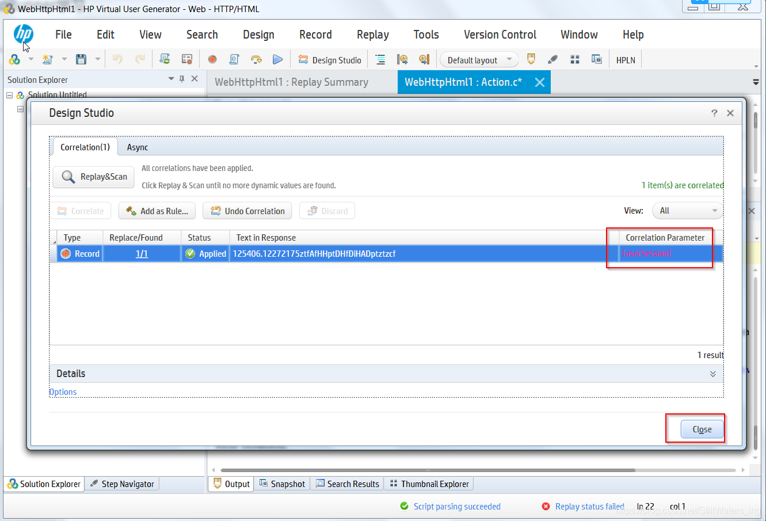766x521 pixels.
Task: Select the Correlation(1) tab
Action: pos(85,147)
